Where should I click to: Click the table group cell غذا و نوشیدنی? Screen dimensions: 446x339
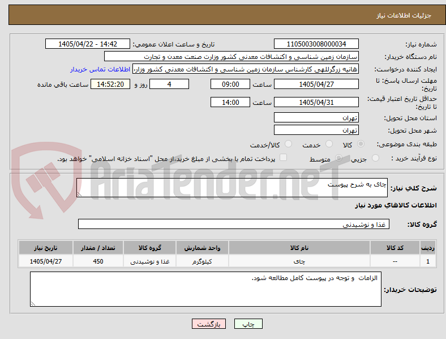click(149, 261)
